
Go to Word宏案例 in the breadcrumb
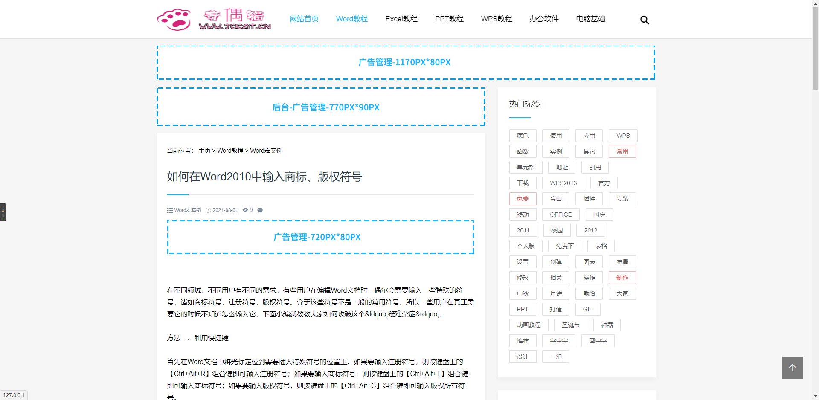(x=266, y=151)
